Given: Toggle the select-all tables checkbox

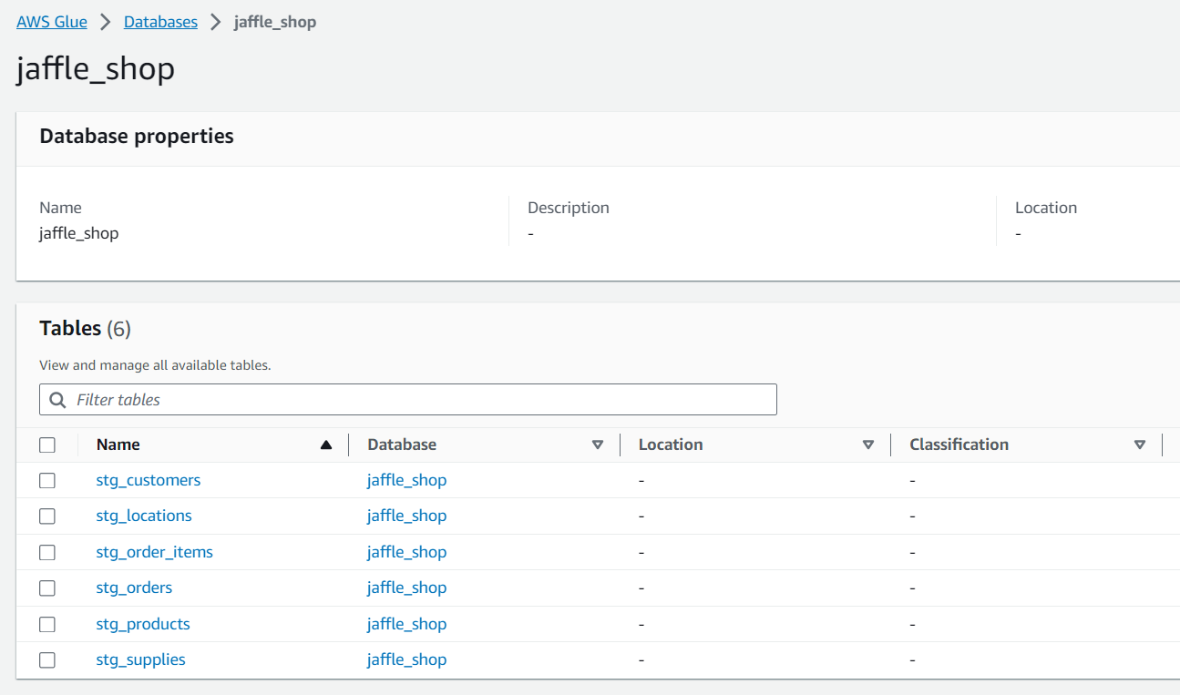Looking at the screenshot, I should click(47, 445).
